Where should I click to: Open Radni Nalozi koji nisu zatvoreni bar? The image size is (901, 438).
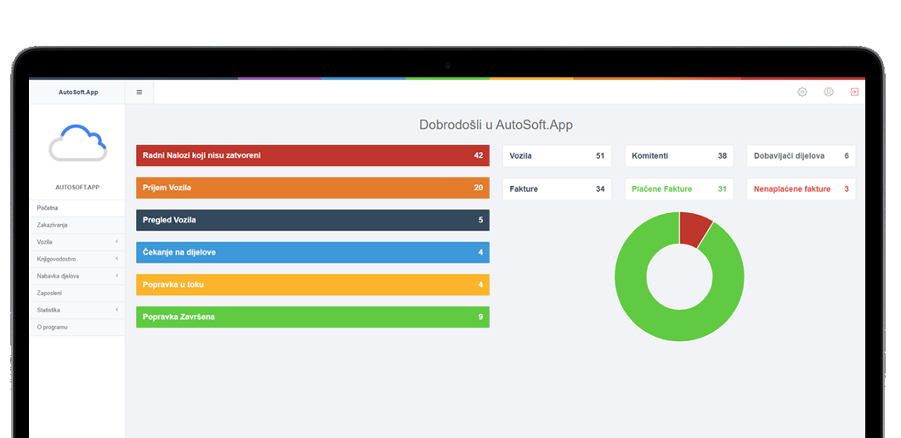tap(313, 155)
